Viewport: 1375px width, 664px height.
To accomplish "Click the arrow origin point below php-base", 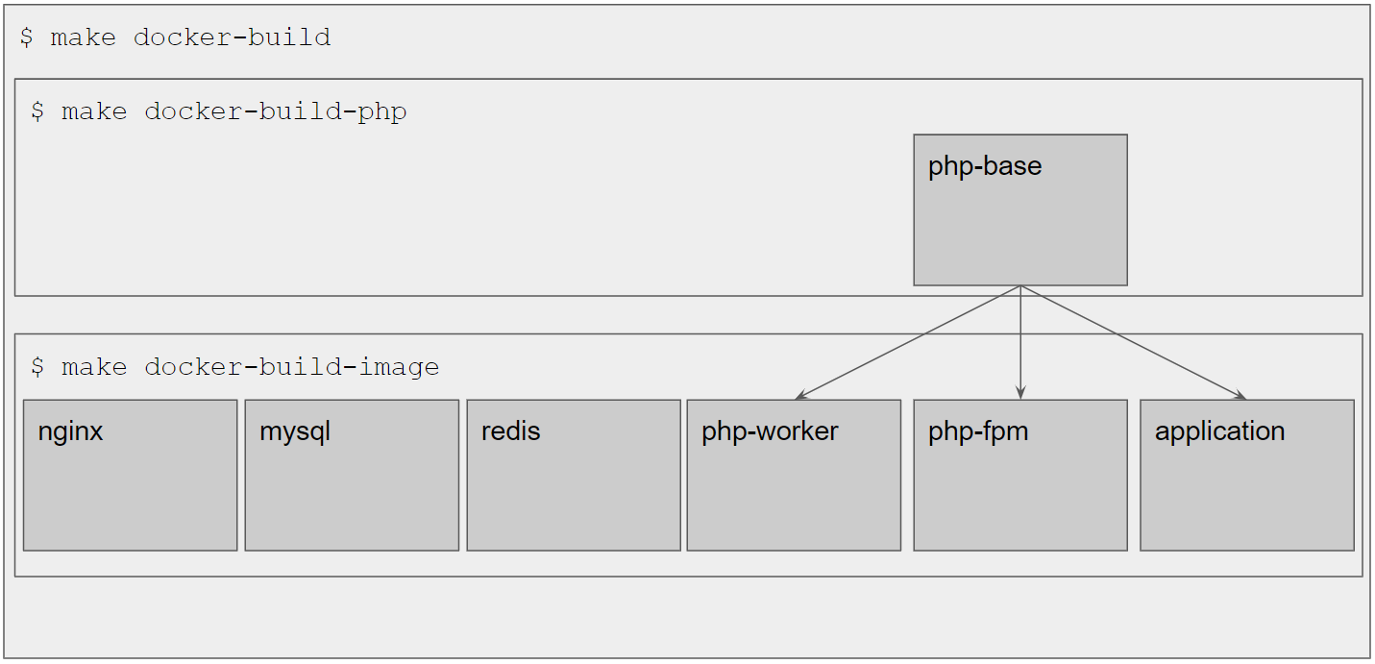I will coord(1020,286).
